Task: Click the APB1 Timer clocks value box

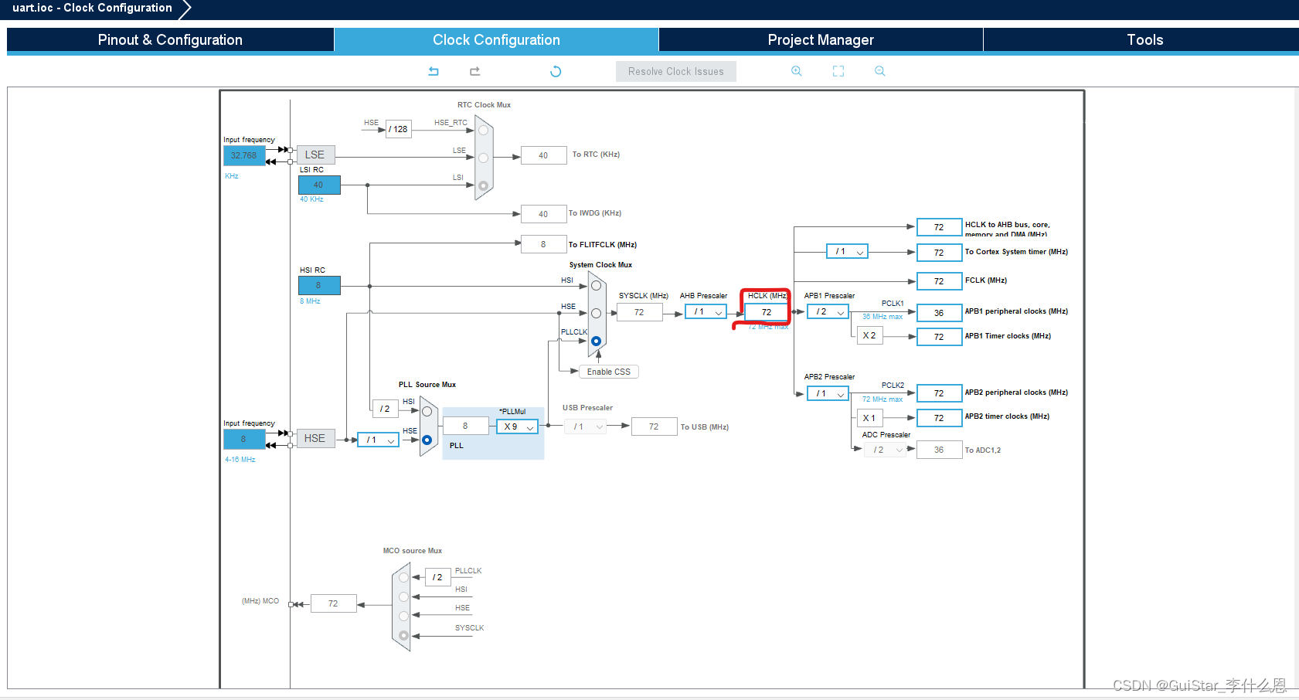Action: (x=939, y=337)
